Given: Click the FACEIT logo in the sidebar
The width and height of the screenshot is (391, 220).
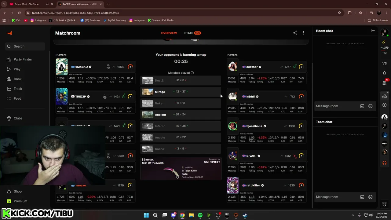Looking at the screenshot, I should click(x=9, y=33).
